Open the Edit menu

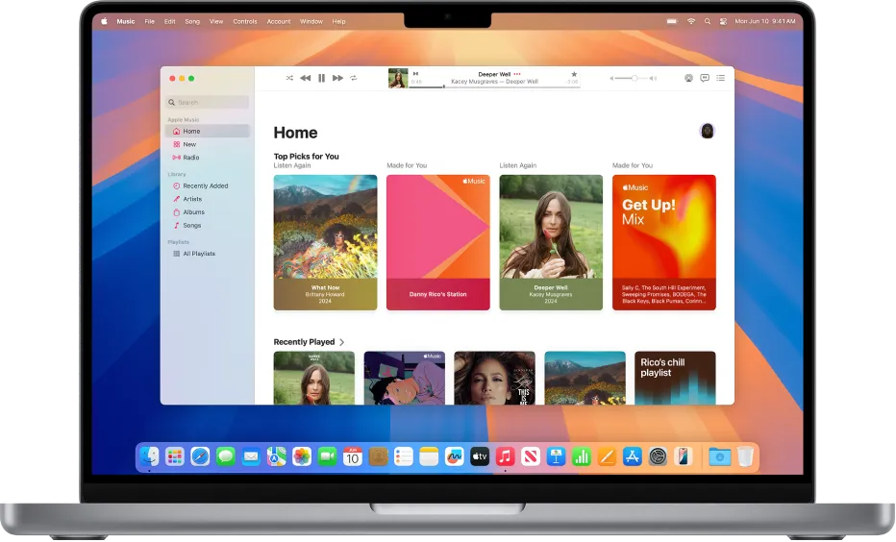click(170, 22)
